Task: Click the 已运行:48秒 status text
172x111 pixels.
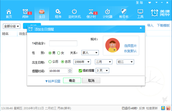Action: click(130, 108)
